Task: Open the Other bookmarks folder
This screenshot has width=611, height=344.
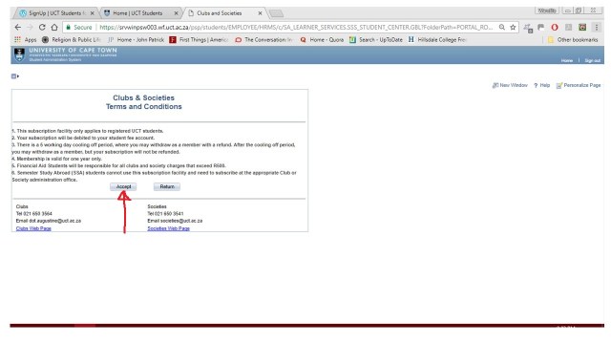Action: [x=573, y=39]
